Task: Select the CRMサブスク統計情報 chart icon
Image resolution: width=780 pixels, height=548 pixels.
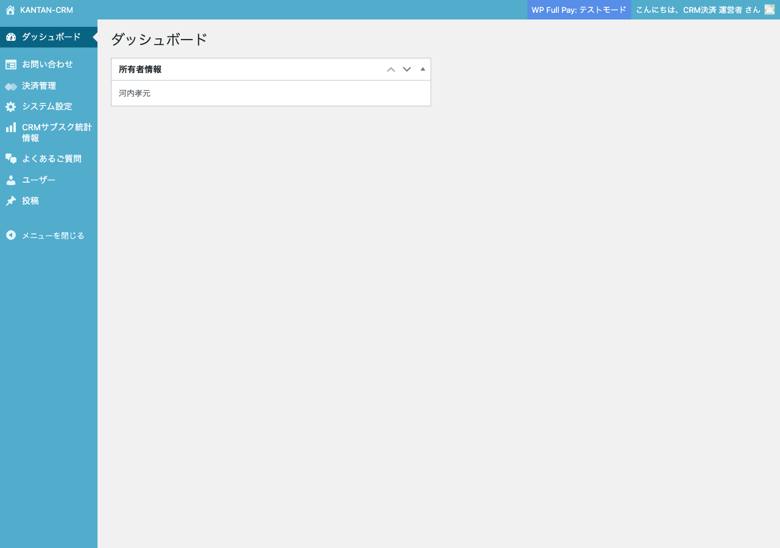Action: 11,127
